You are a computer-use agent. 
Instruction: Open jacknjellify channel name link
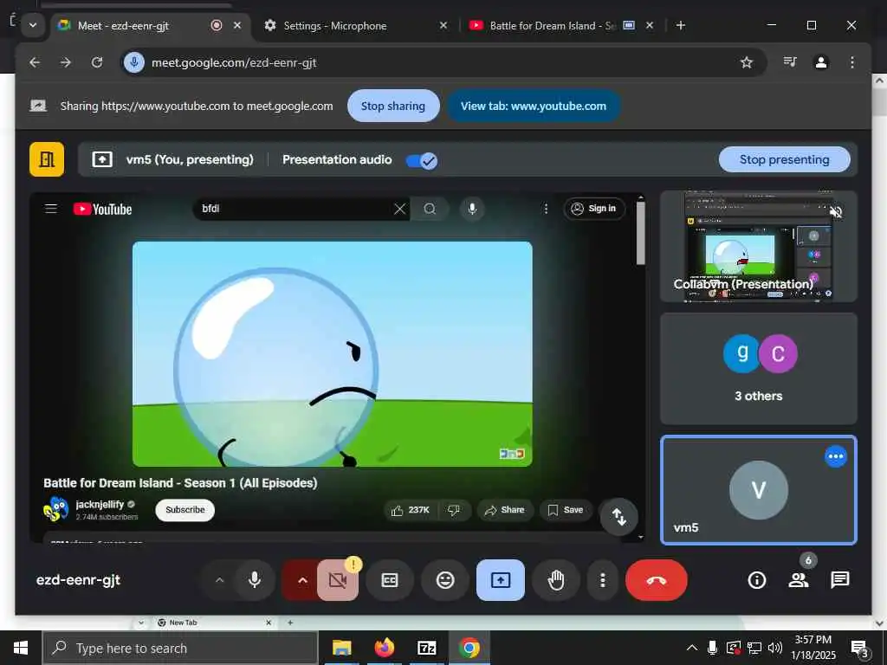(100, 504)
